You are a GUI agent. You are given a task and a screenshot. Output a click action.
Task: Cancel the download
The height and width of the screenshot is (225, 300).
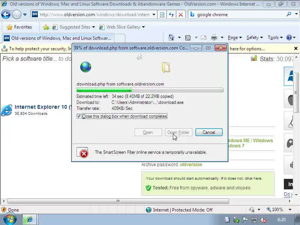209,132
